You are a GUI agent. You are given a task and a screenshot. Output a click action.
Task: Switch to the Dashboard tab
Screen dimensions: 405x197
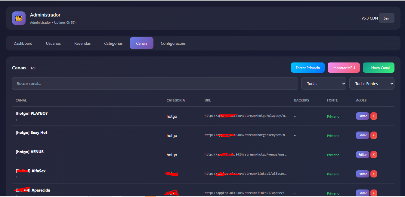[x=23, y=43]
